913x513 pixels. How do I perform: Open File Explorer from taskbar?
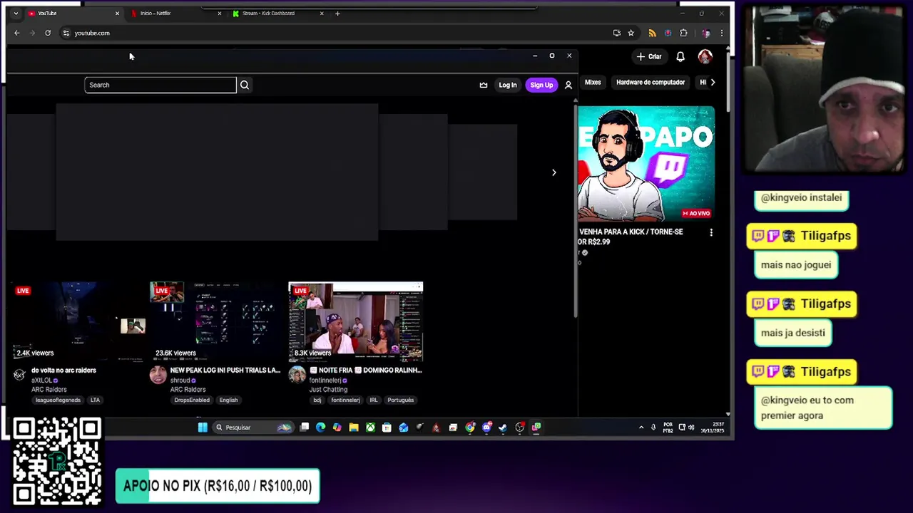(x=353, y=427)
